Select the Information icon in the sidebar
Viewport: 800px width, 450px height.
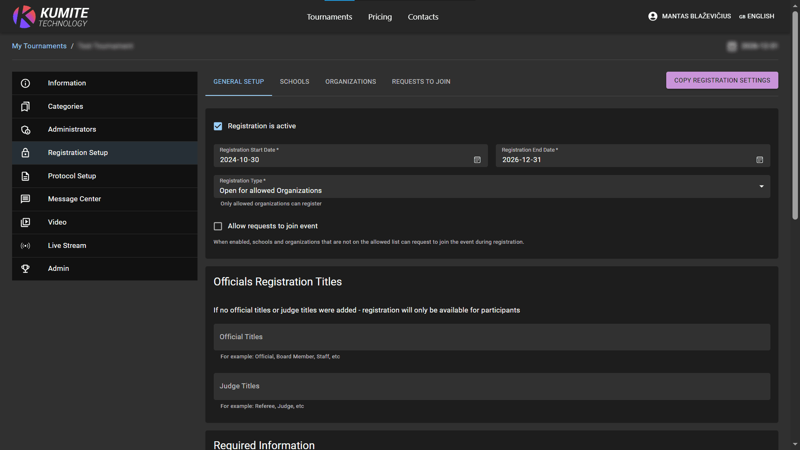pos(25,83)
